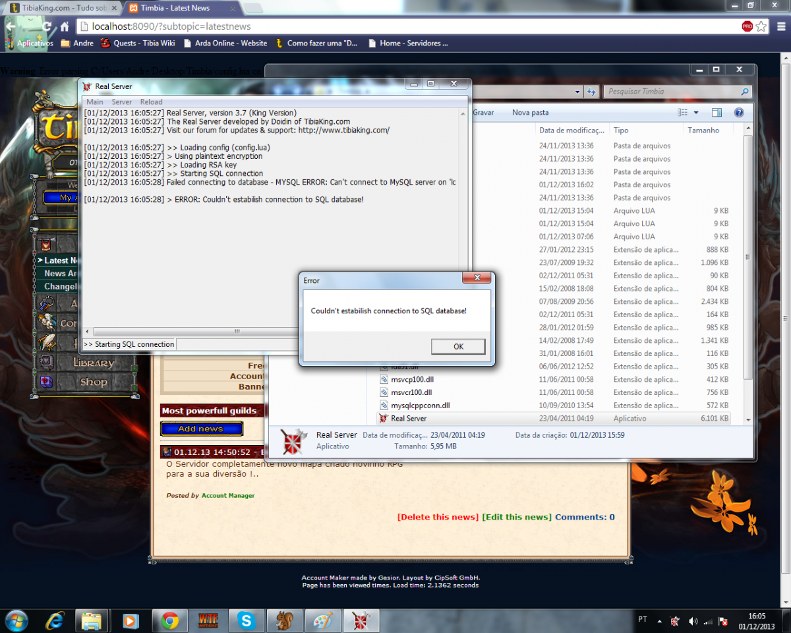The height and width of the screenshot is (633, 791).
Task: Open the Server menu in Real Server
Action: click(x=122, y=102)
